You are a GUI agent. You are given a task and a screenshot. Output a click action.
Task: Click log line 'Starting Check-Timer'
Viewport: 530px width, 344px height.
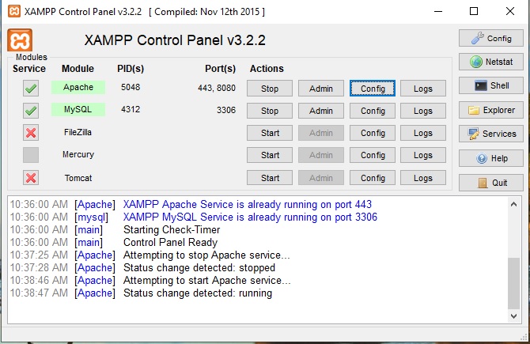(172, 230)
